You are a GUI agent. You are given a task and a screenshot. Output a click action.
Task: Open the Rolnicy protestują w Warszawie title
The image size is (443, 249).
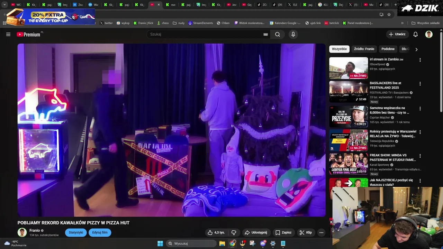point(393,133)
